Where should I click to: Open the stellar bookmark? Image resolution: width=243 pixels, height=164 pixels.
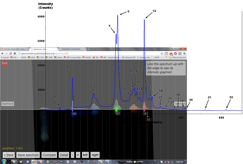pos(58,57)
